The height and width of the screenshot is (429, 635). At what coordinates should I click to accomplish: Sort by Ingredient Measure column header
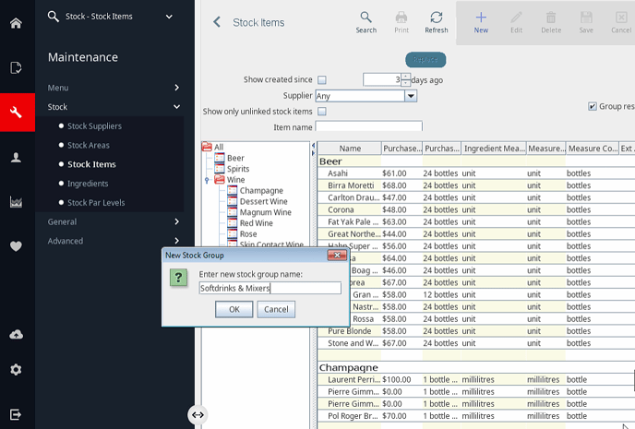(x=494, y=149)
